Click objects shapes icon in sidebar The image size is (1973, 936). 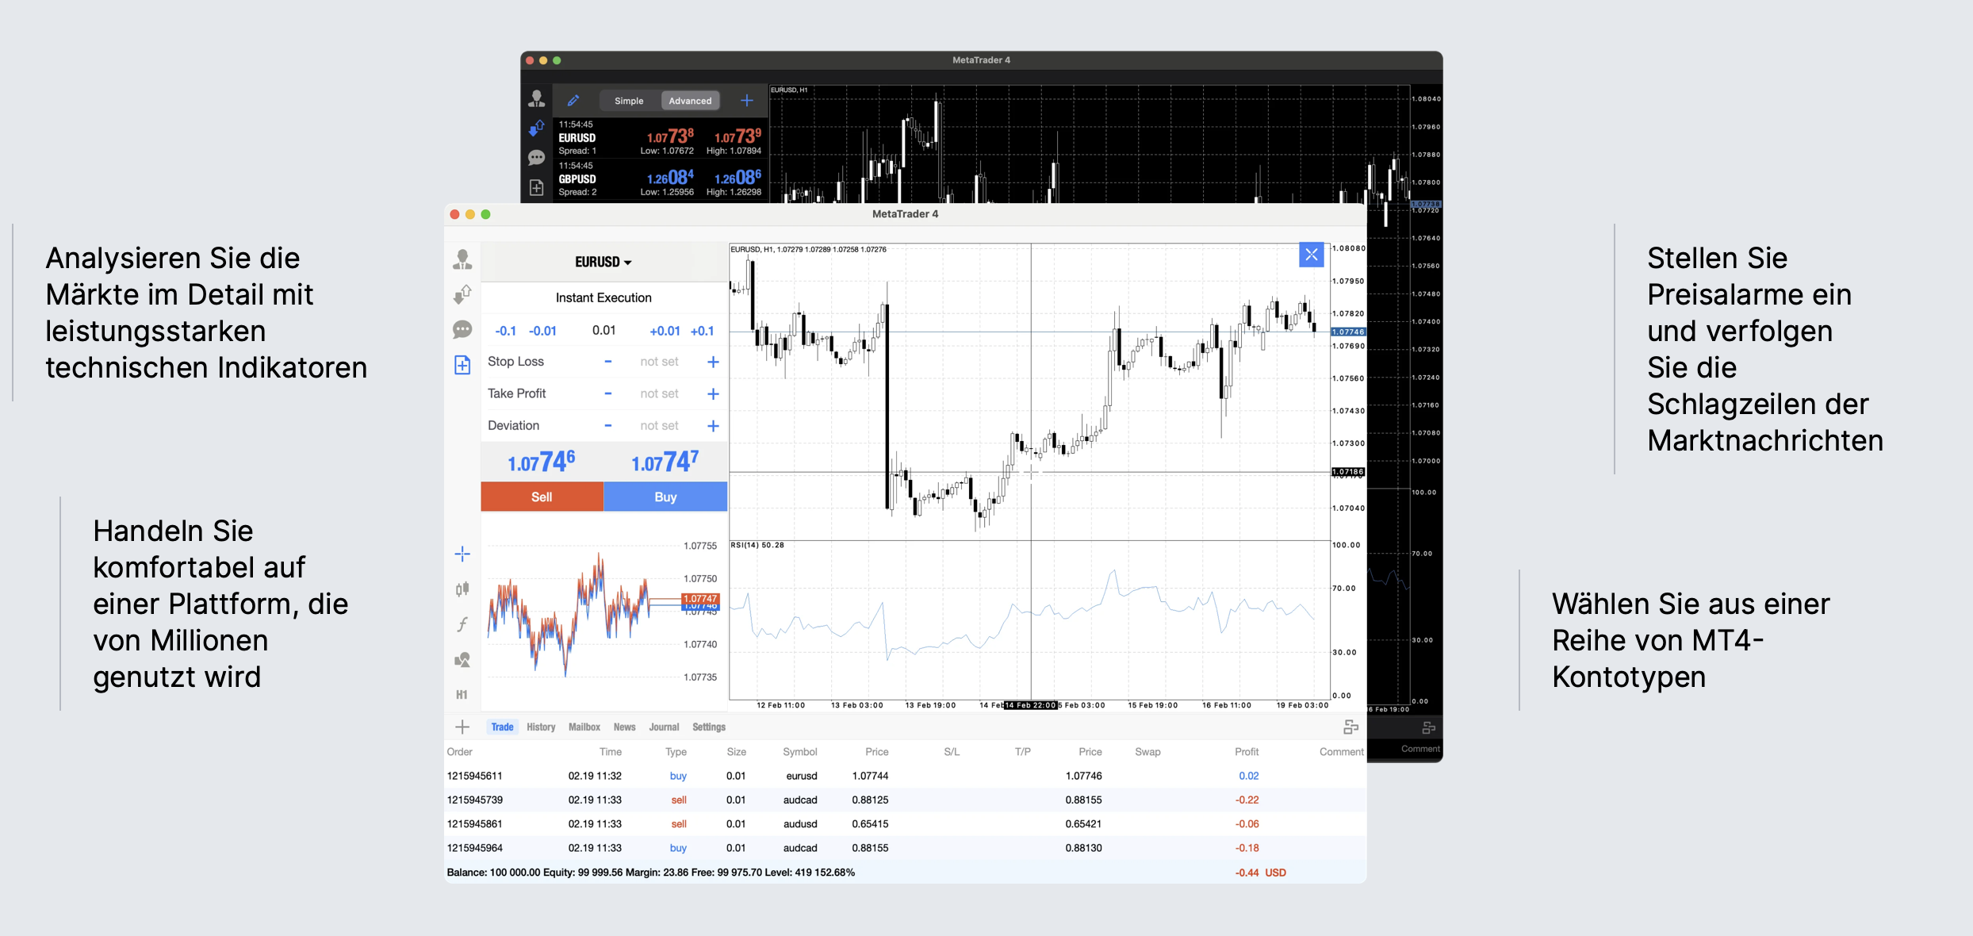[x=462, y=659]
